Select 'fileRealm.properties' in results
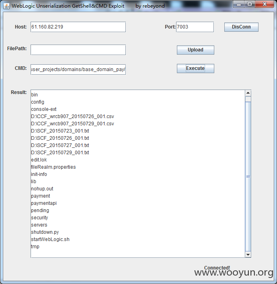This screenshot has width=277, height=284. (53, 167)
